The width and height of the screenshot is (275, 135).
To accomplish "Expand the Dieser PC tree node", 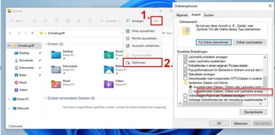I will click(x=9, y=99).
